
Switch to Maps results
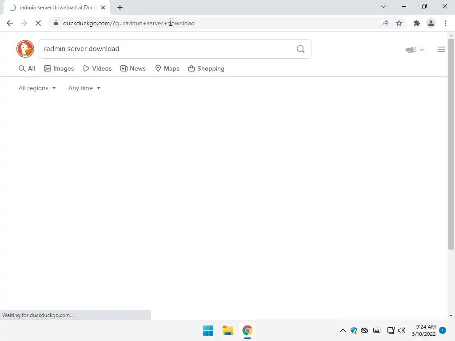click(x=167, y=69)
